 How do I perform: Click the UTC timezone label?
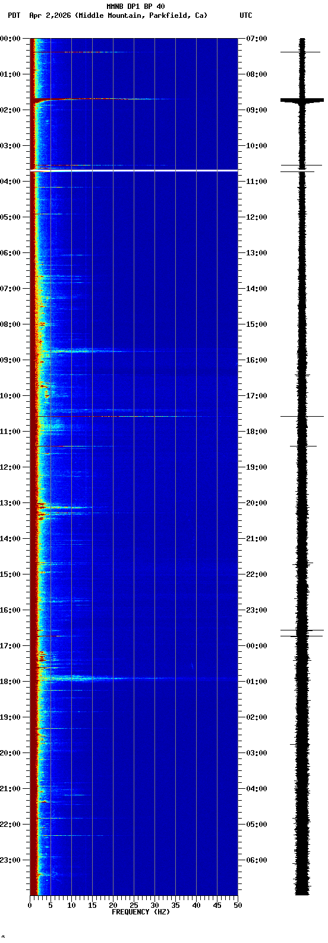click(x=246, y=15)
